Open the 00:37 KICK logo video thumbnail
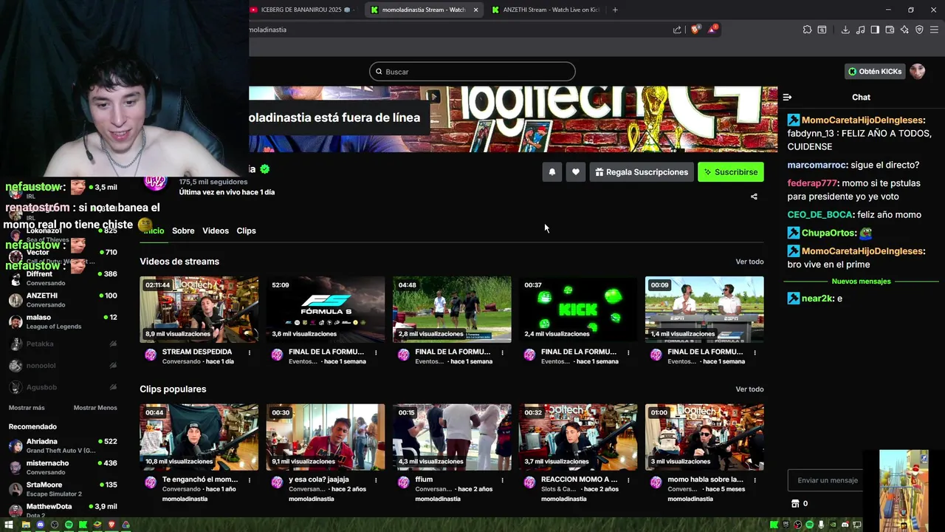945x532 pixels. (578, 310)
